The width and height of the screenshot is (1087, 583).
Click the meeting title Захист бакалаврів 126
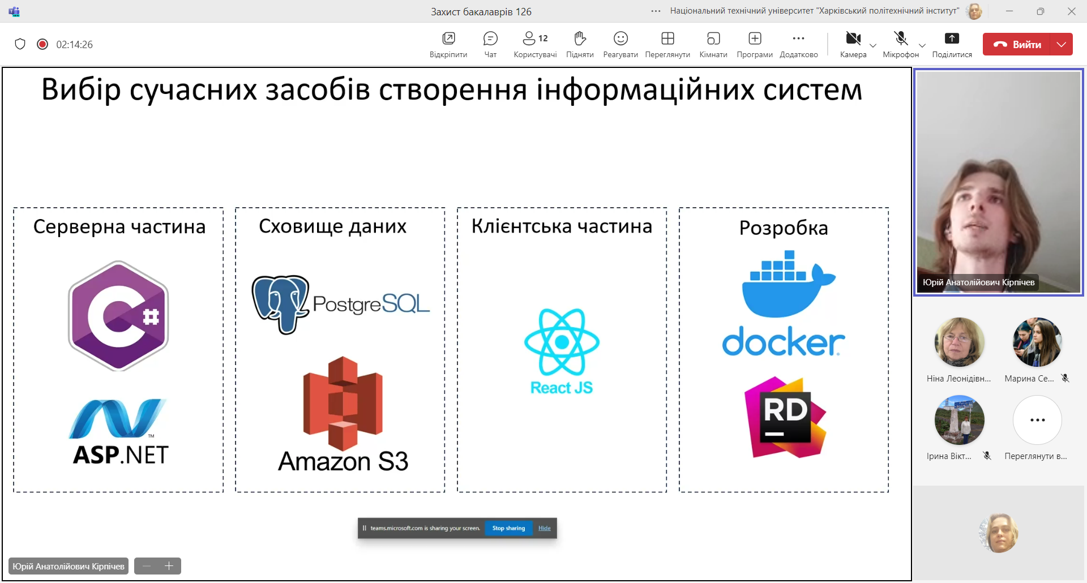(x=481, y=11)
